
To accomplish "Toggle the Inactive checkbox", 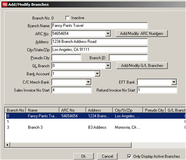I will (67, 18).
